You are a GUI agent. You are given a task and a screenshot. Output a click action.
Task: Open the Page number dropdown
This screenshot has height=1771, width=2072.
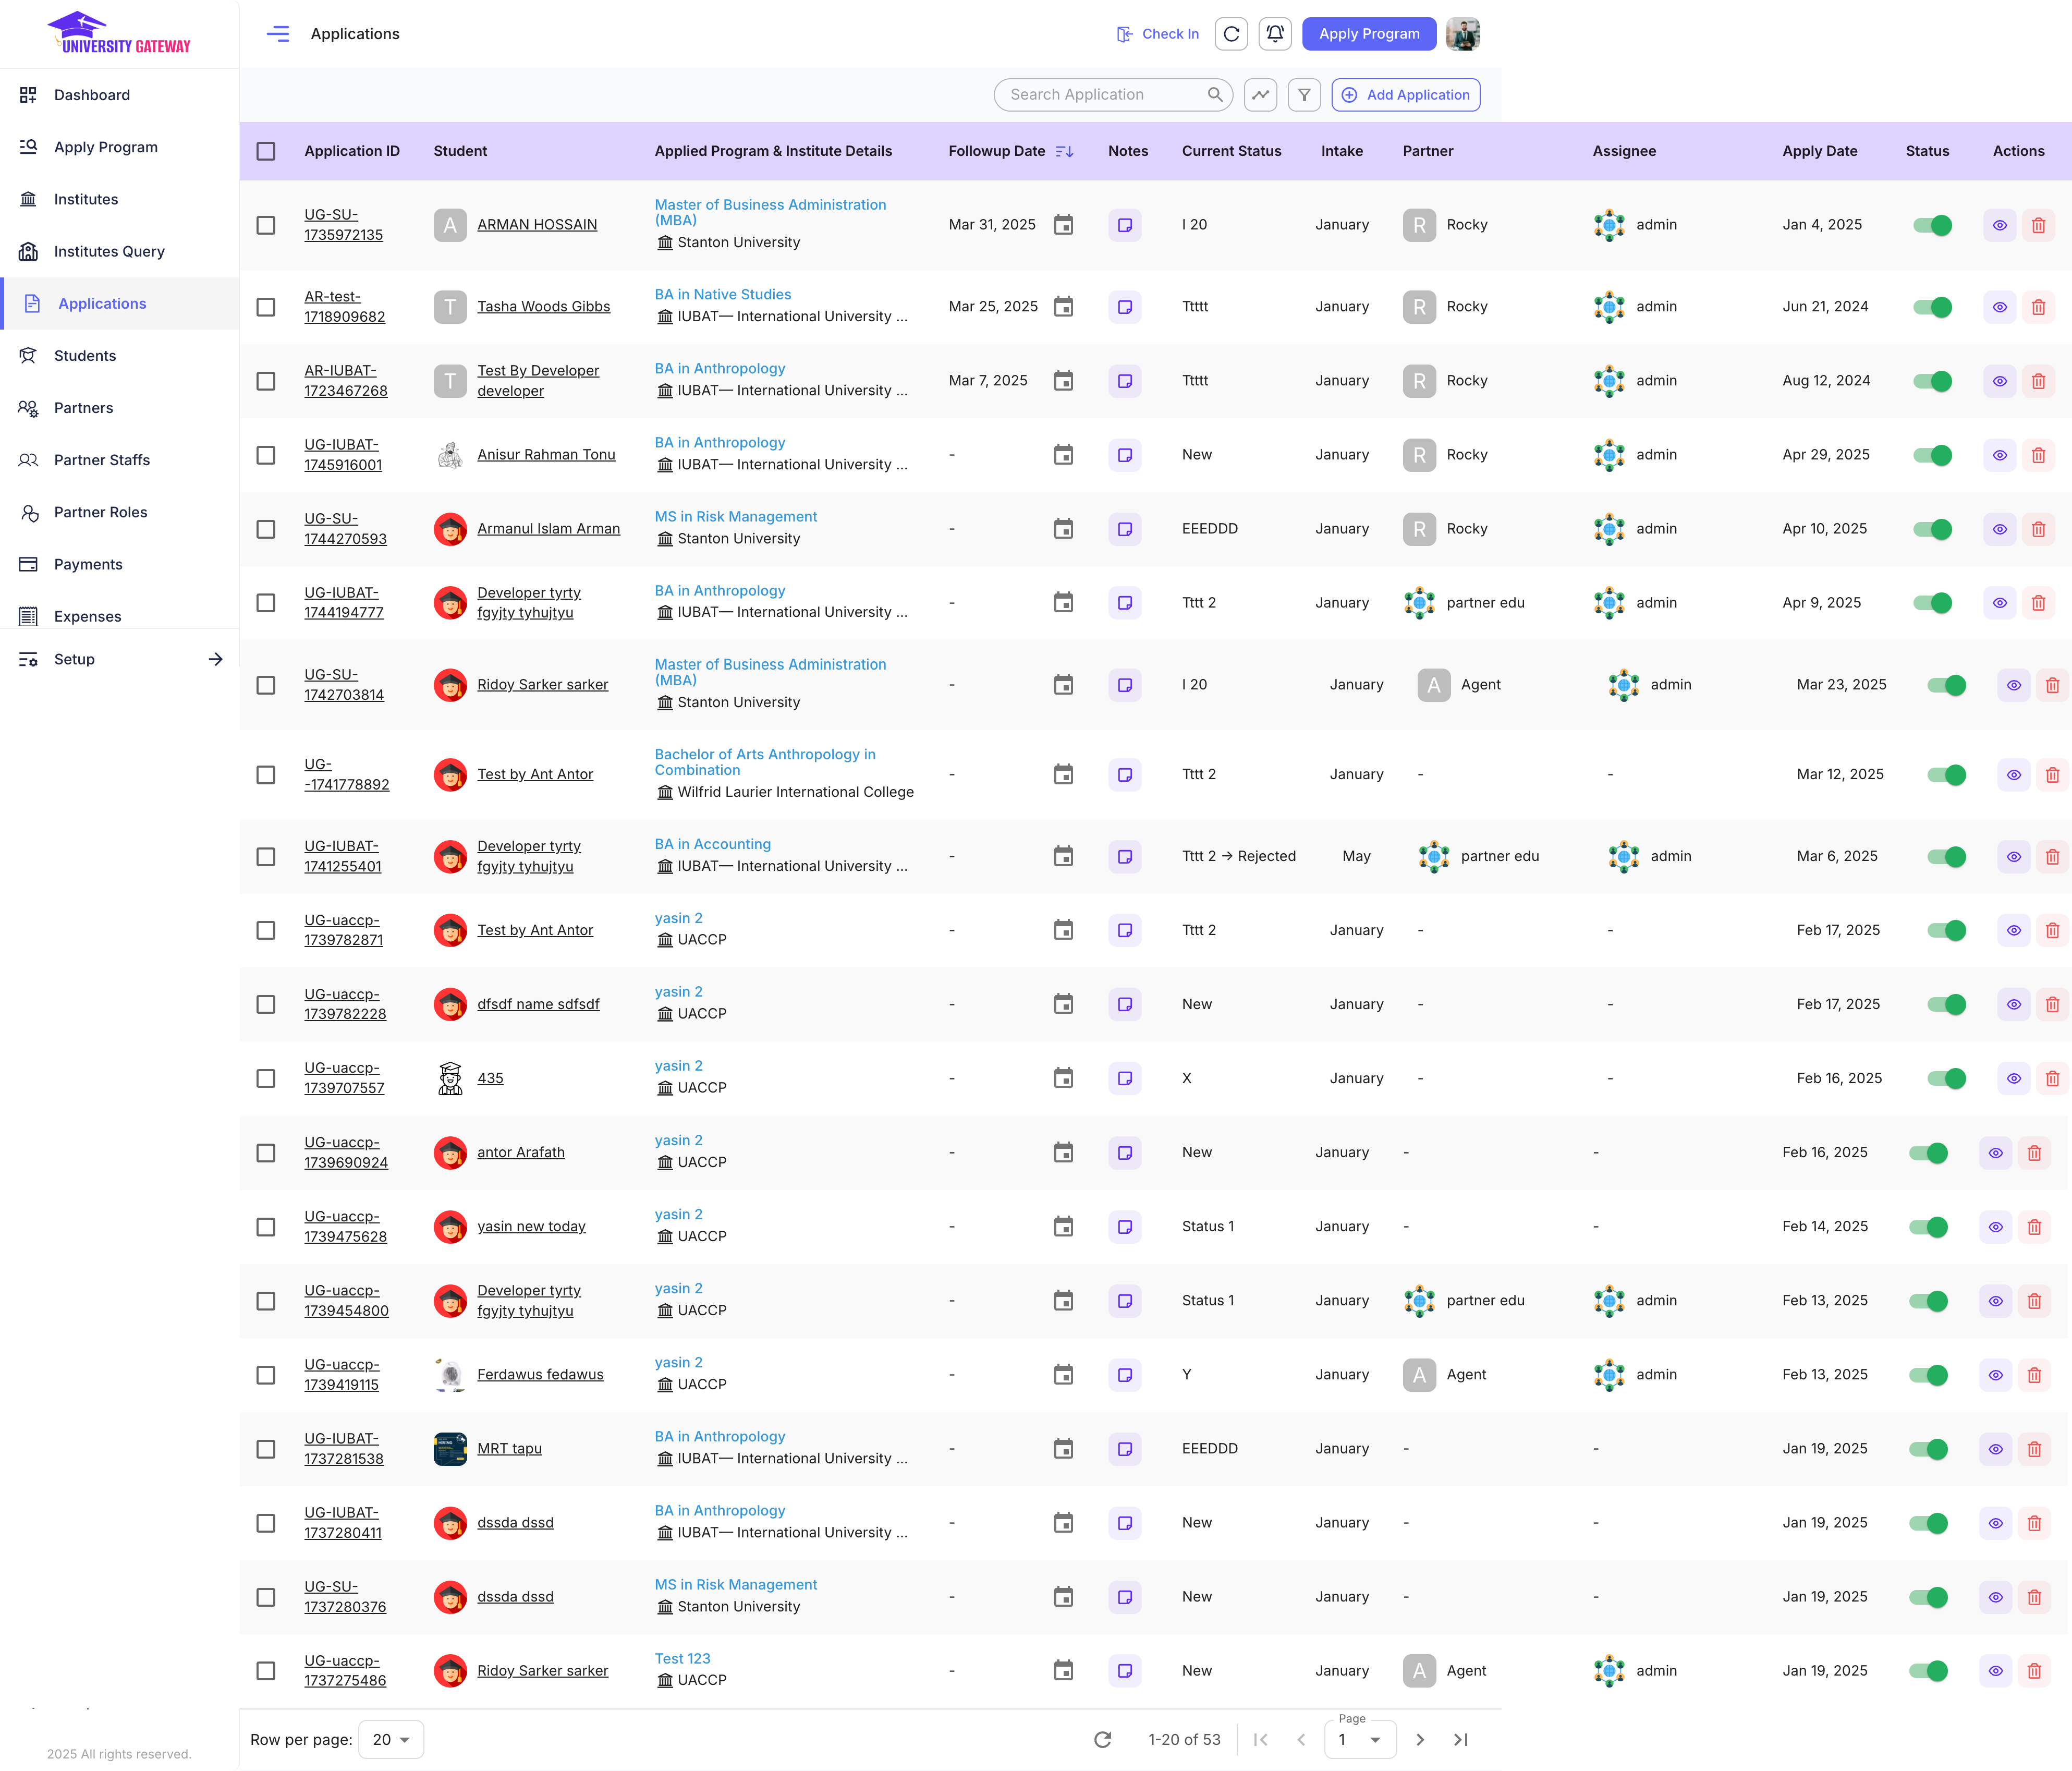[x=1359, y=1740]
